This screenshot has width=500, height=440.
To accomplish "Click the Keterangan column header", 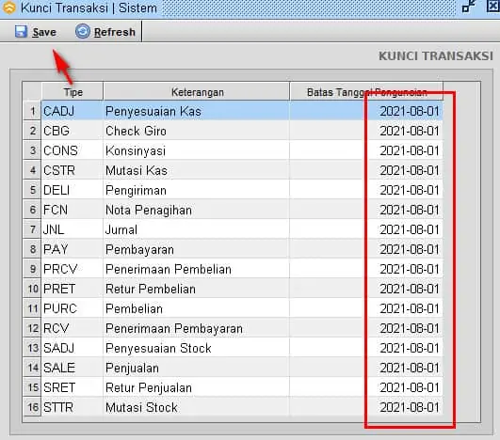I will tap(197, 92).
